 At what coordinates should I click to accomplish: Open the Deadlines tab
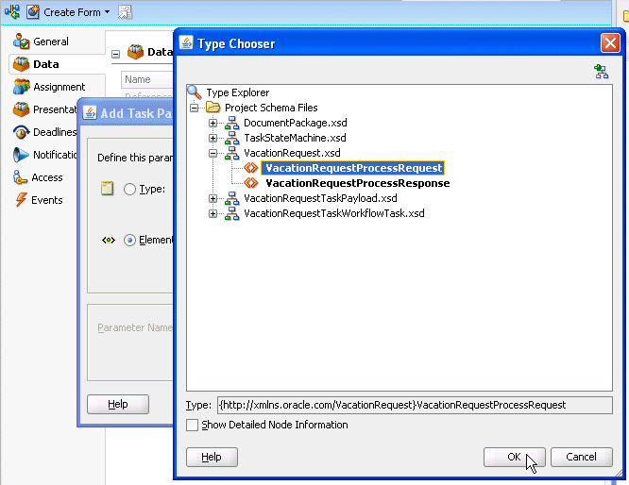point(44,132)
